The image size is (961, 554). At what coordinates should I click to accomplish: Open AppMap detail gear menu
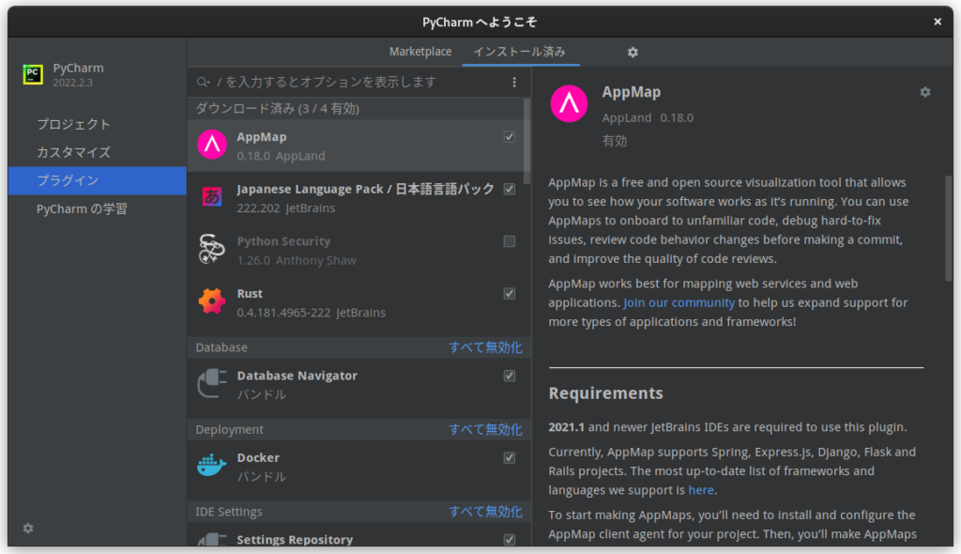pos(924,92)
